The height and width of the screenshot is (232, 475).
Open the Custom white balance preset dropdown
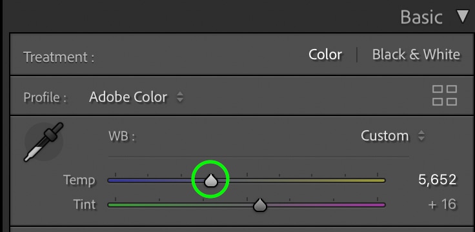coord(385,136)
